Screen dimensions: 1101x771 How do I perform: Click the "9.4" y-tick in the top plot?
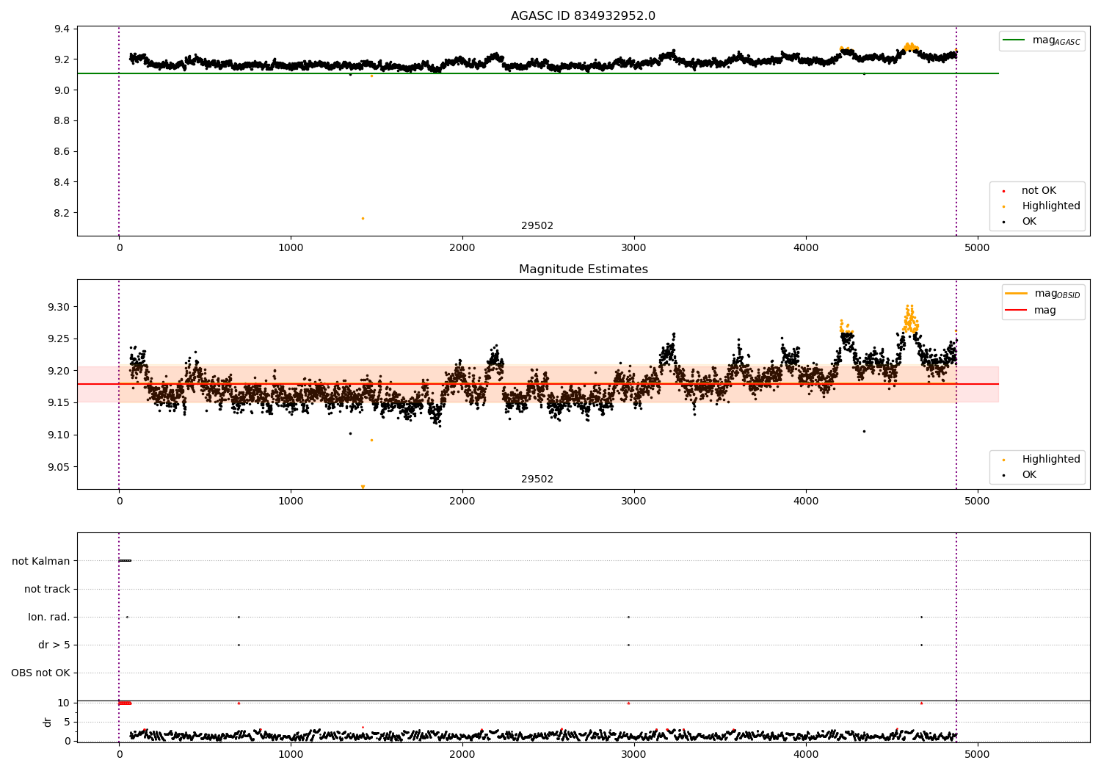[62, 29]
